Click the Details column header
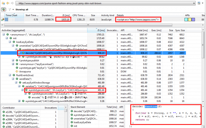Screen dimensions: 206x128 click(x=149, y=15)
